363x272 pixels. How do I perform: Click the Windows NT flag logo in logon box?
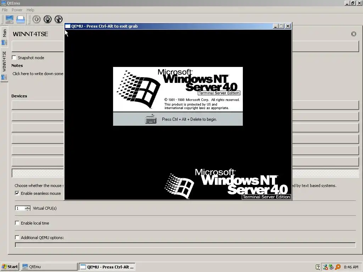pyautogui.click(x=139, y=89)
